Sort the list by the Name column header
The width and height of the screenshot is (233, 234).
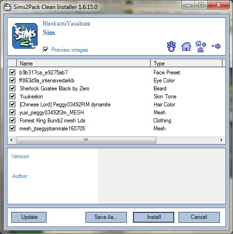pyautogui.click(x=84, y=64)
